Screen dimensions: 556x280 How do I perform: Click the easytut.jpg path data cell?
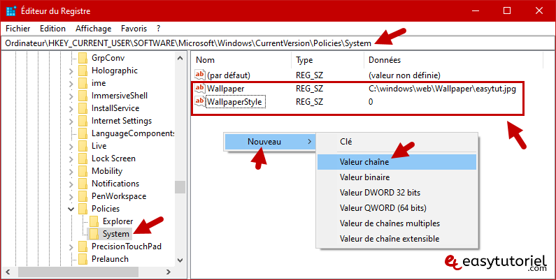(442, 89)
